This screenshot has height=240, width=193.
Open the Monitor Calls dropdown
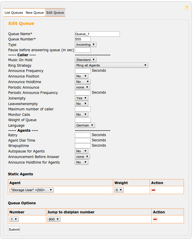[x=81, y=114]
